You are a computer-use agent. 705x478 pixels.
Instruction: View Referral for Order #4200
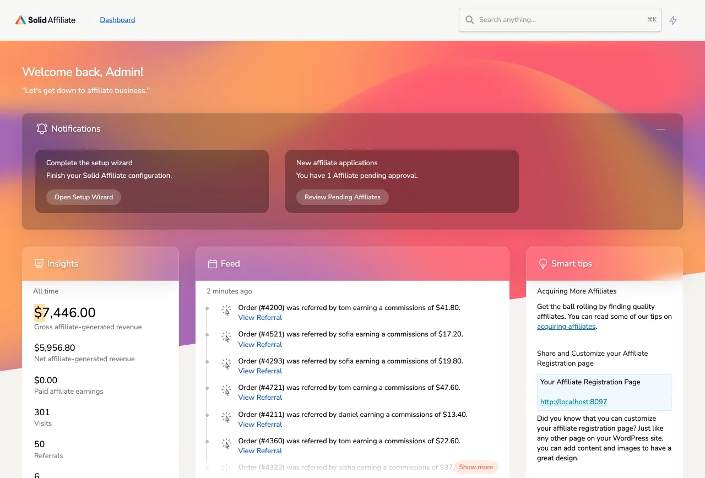[x=260, y=318]
